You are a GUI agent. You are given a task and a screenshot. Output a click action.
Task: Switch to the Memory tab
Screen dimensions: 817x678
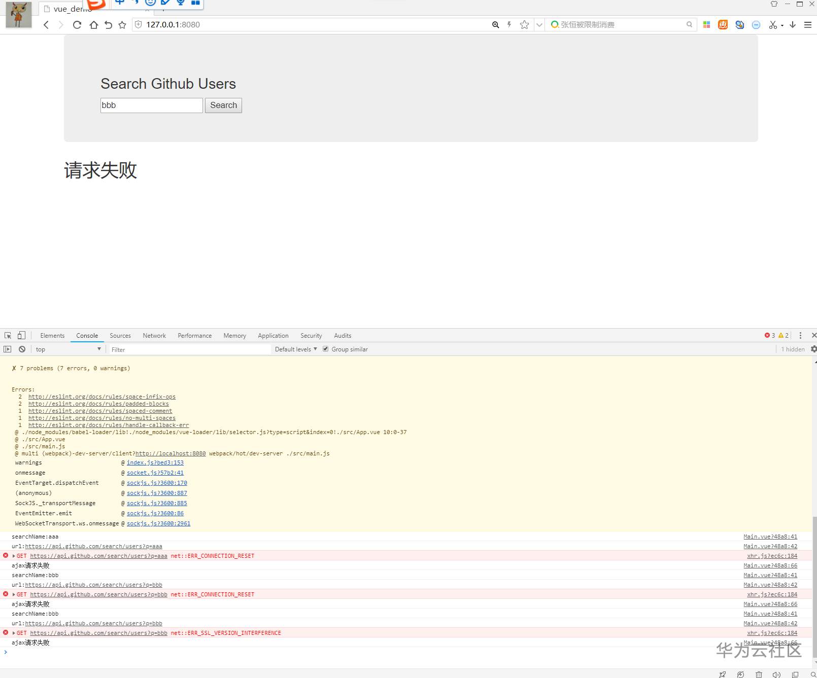coord(235,336)
